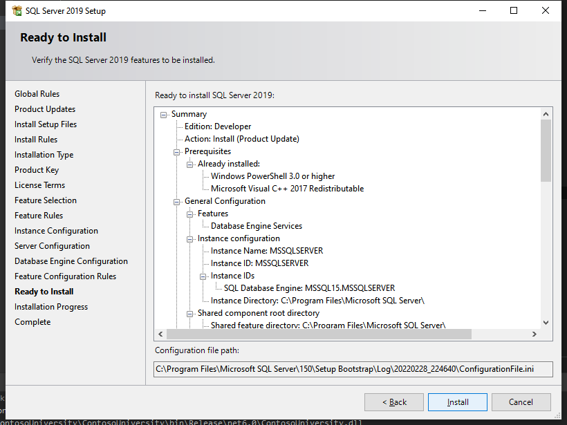The image size is (567, 425).
Task: Collapse the Already installed node
Action: 190,164
